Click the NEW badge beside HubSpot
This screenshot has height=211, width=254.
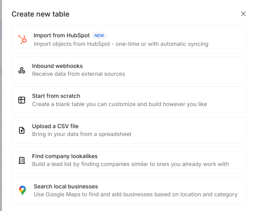click(99, 36)
